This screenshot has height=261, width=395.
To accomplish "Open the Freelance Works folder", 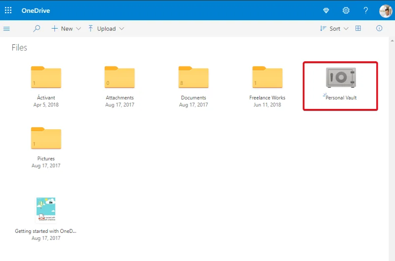I will coord(267,77).
